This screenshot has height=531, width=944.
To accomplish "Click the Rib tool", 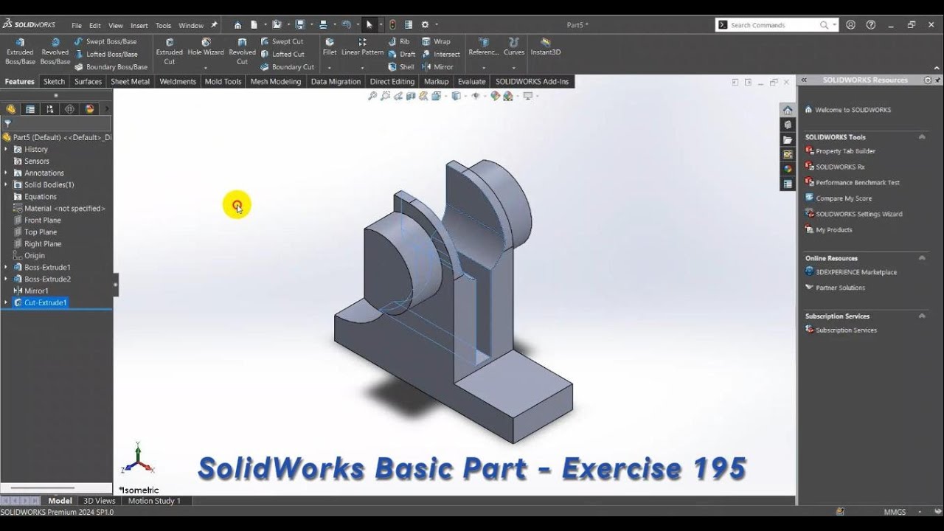I will point(399,41).
